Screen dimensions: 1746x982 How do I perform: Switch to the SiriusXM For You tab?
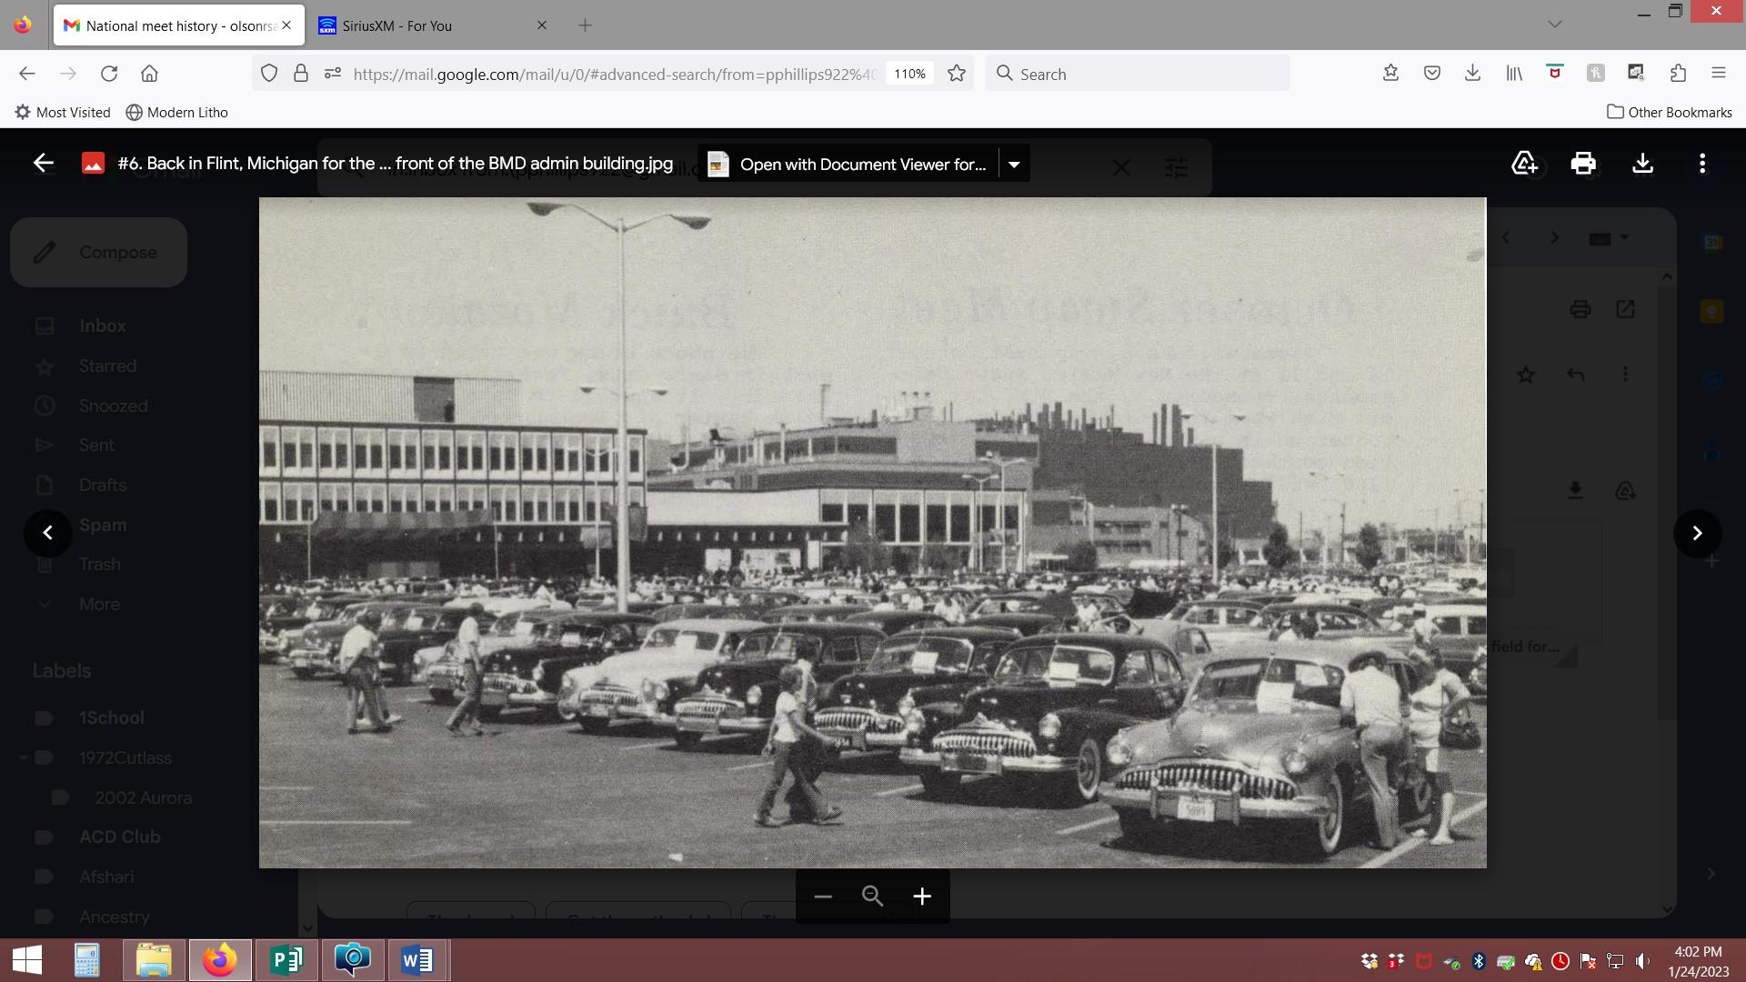[x=427, y=25]
